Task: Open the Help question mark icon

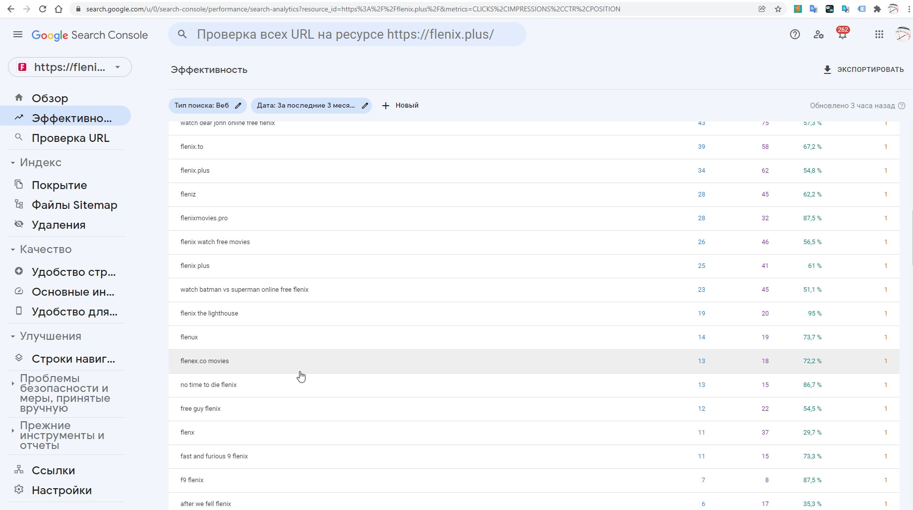Action: (794, 35)
